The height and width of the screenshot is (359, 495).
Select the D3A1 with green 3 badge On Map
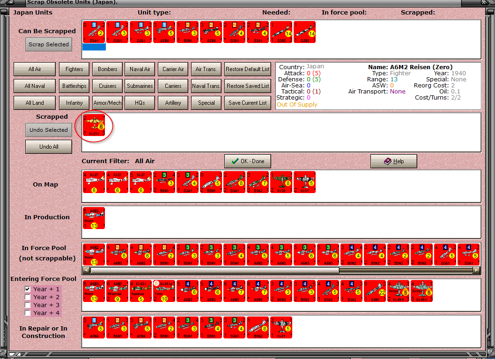click(x=187, y=182)
